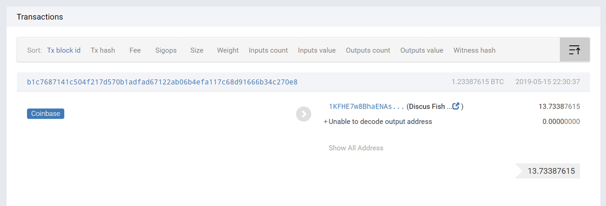Click Show All Address
Image resolution: width=606 pixels, height=206 pixels.
click(x=356, y=148)
